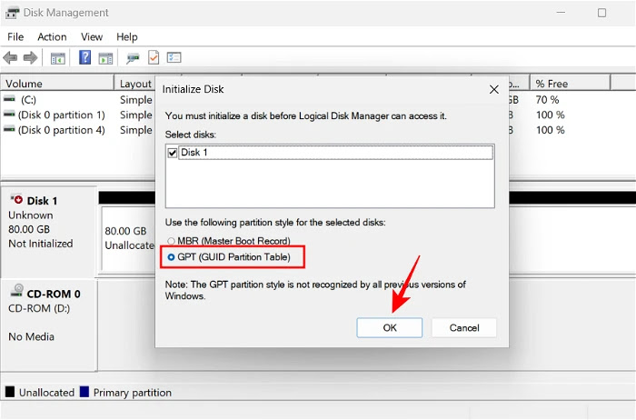Click the Disk 1 not-initialized red icon
The height and width of the screenshot is (420, 636).
[17, 199]
